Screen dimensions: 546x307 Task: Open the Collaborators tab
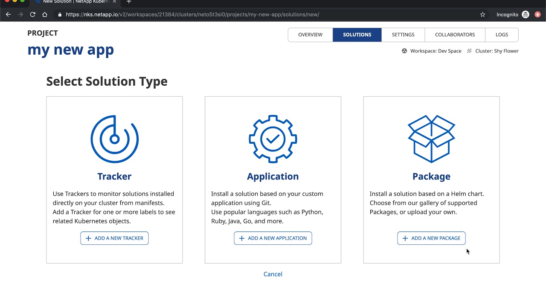click(x=455, y=35)
